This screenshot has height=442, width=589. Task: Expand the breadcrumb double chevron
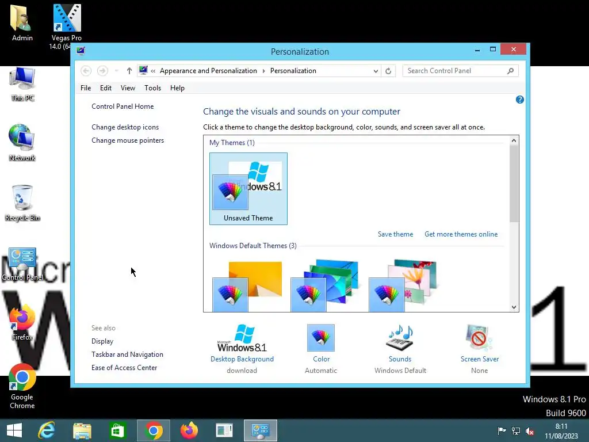(153, 71)
